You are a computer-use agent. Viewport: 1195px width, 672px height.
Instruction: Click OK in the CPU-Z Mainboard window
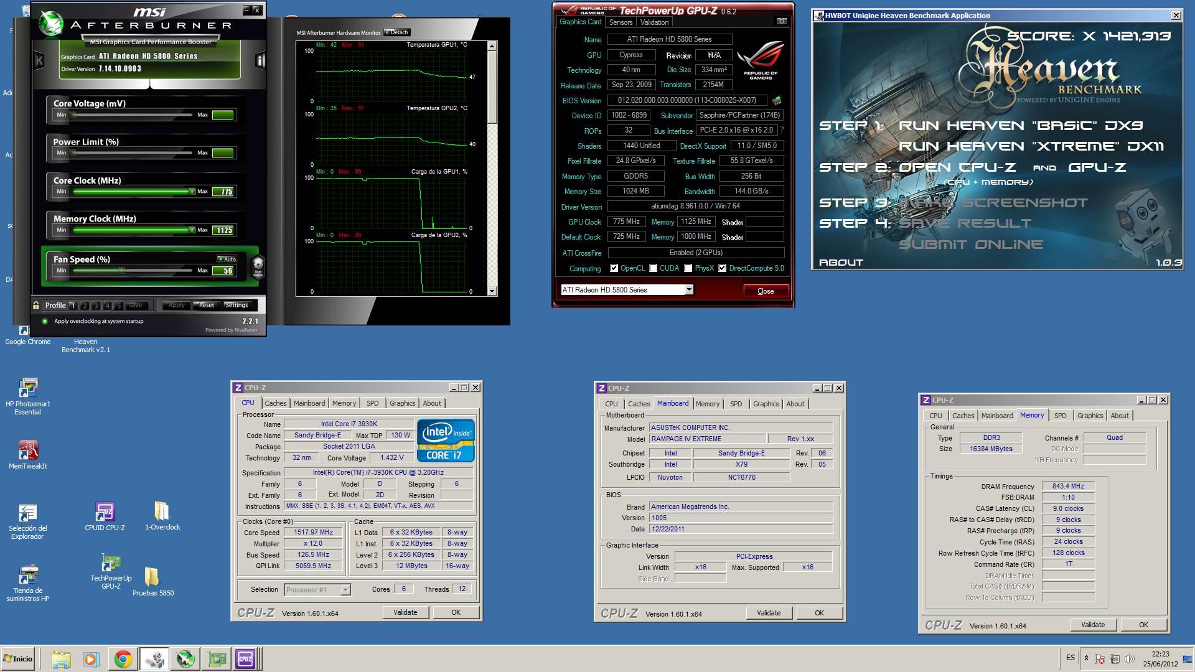click(819, 613)
